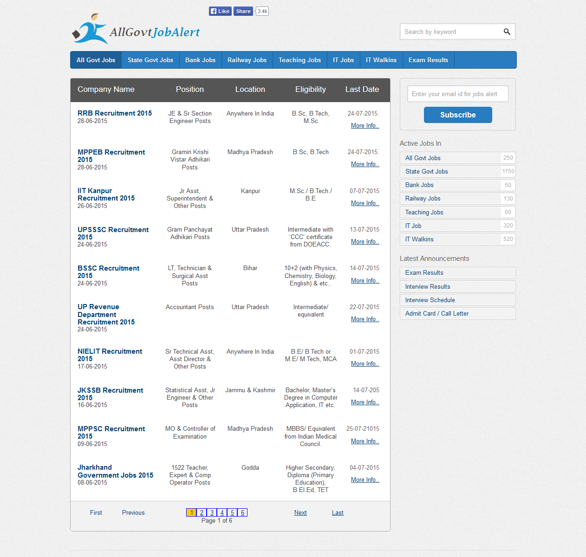This screenshot has width=586, height=557.
Task: Open JKSSB Recruitment 2015 job title
Action: pyautogui.click(x=111, y=394)
